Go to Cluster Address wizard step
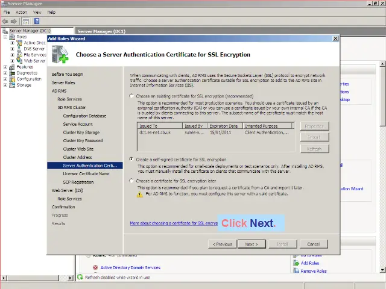Screen dimensions: 386x289 pyautogui.click(x=77, y=157)
